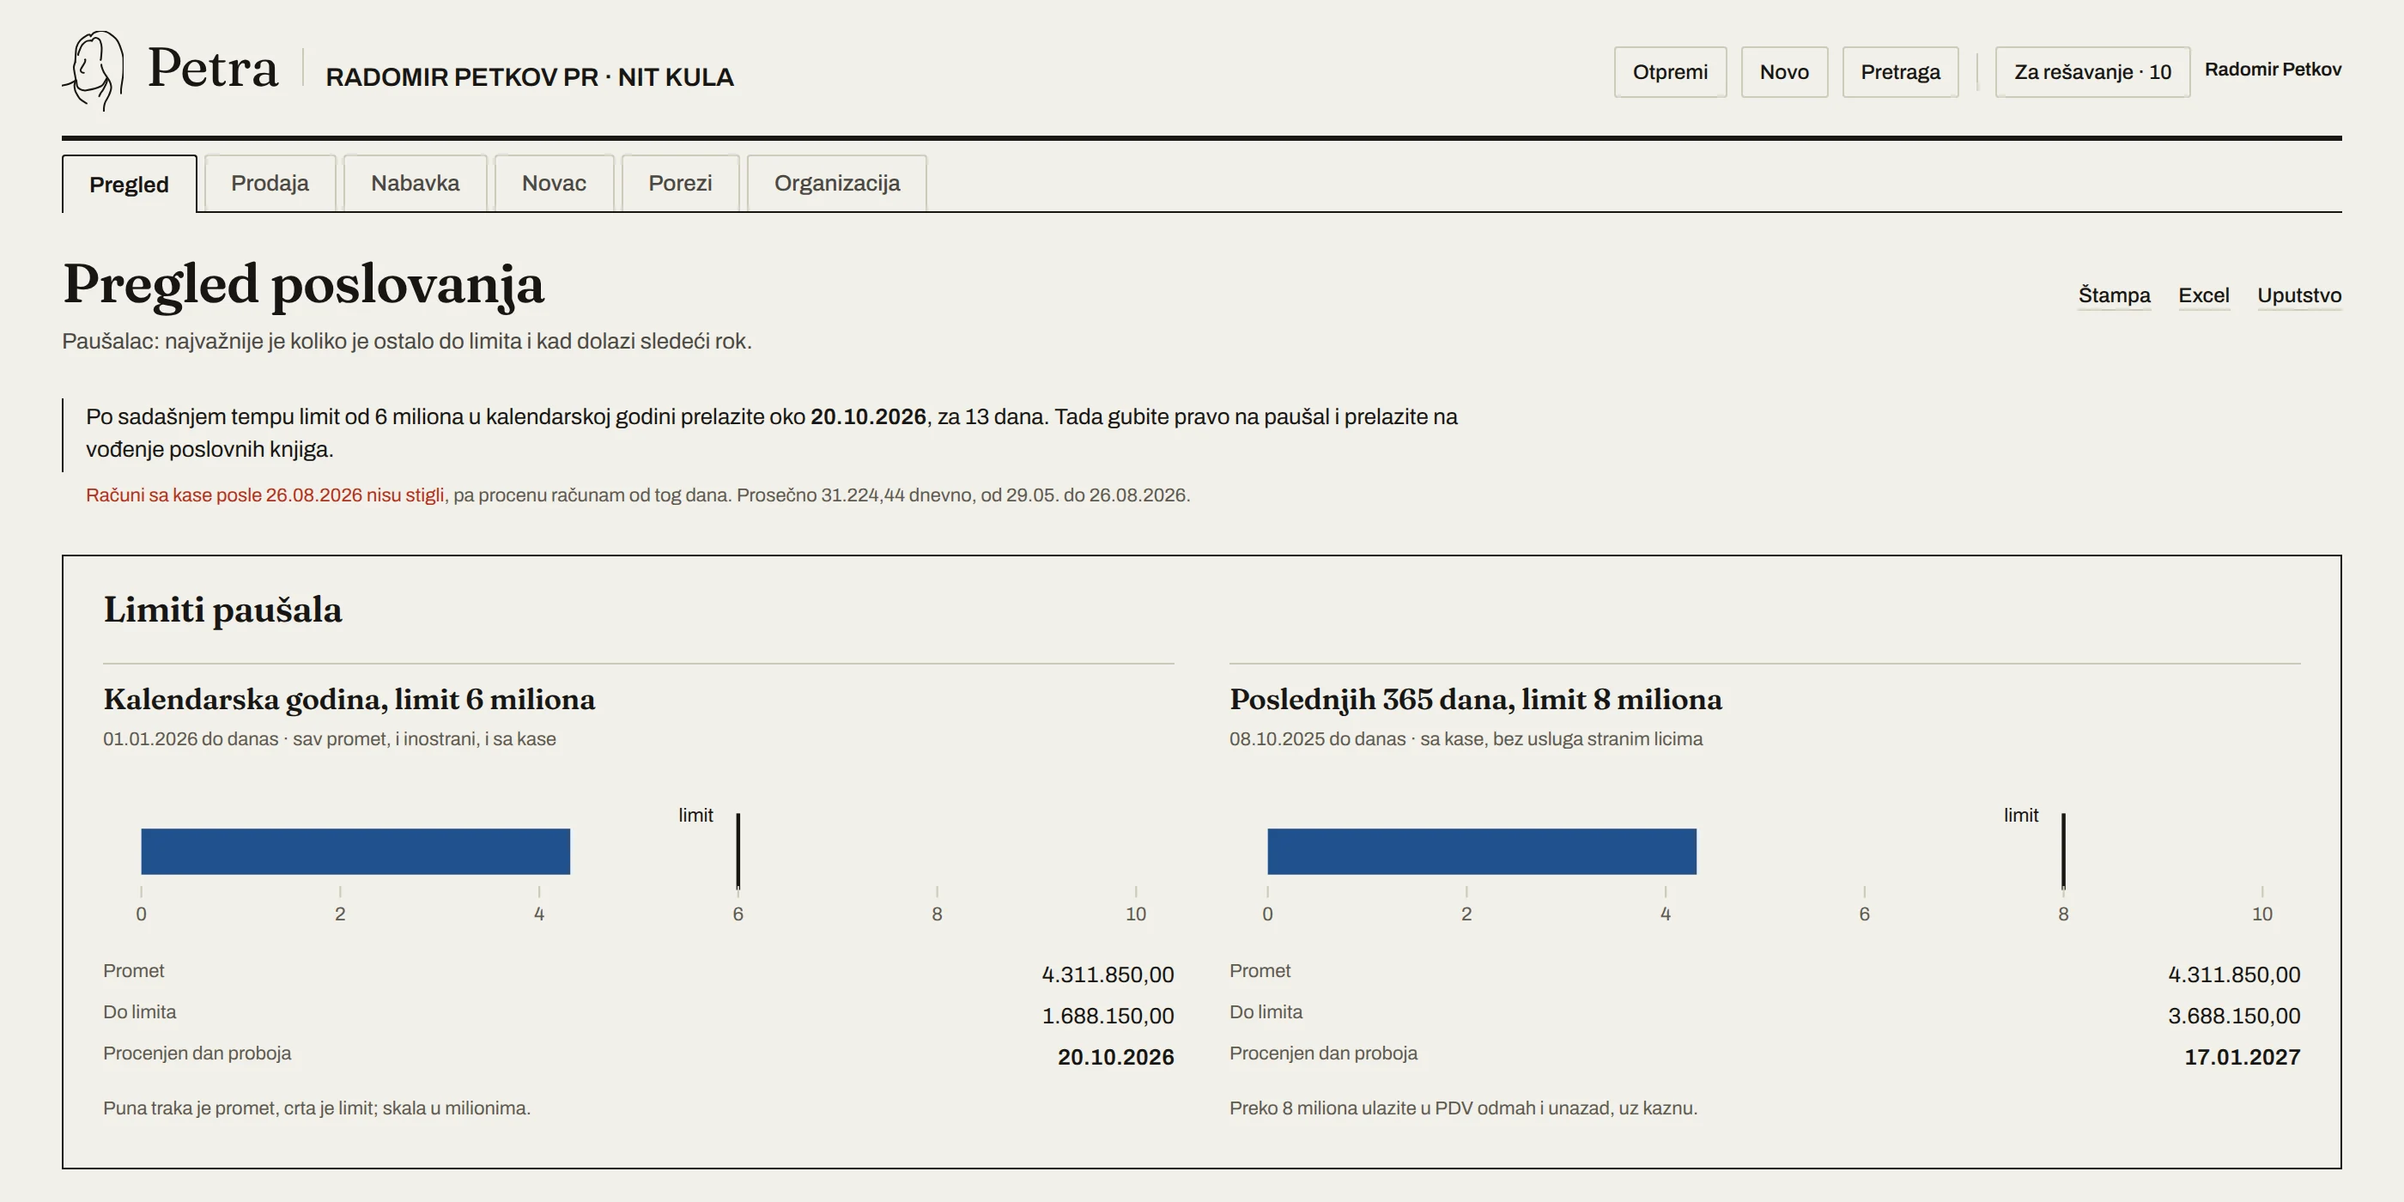Image resolution: width=2404 pixels, height=1202 pixels.
Task: Go to the Nabavka tab
Action: (x=416, y=183)
